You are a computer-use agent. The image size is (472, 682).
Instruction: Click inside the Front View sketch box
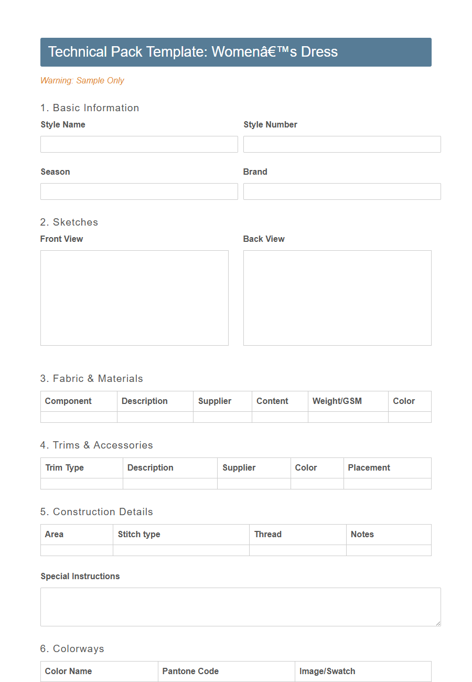134,297
